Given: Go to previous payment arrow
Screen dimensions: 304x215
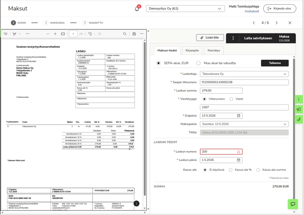Looking at the screenshot, I should [254, 23].
